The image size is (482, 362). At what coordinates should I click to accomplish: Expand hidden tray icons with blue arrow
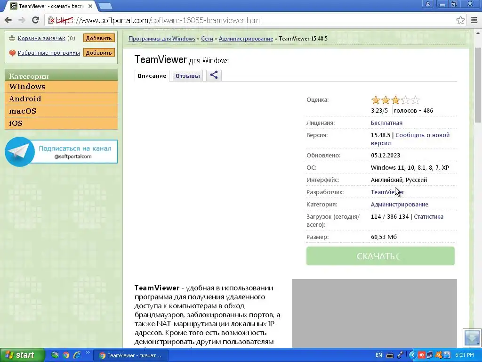[413, 355]
